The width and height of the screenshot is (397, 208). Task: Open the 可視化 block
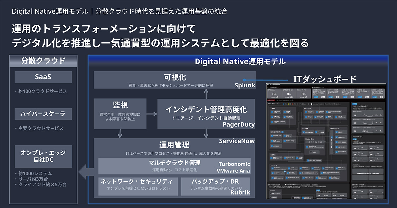(x=175, y=80)
